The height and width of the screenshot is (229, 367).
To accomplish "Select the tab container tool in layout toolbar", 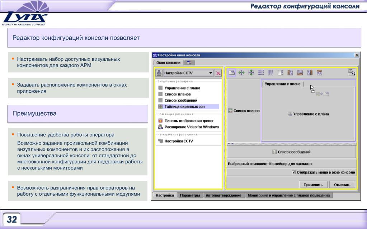I will click(x=231, y=73).
